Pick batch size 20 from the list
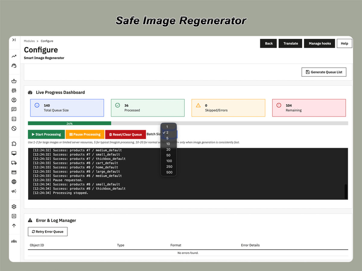 pos(169,150)
